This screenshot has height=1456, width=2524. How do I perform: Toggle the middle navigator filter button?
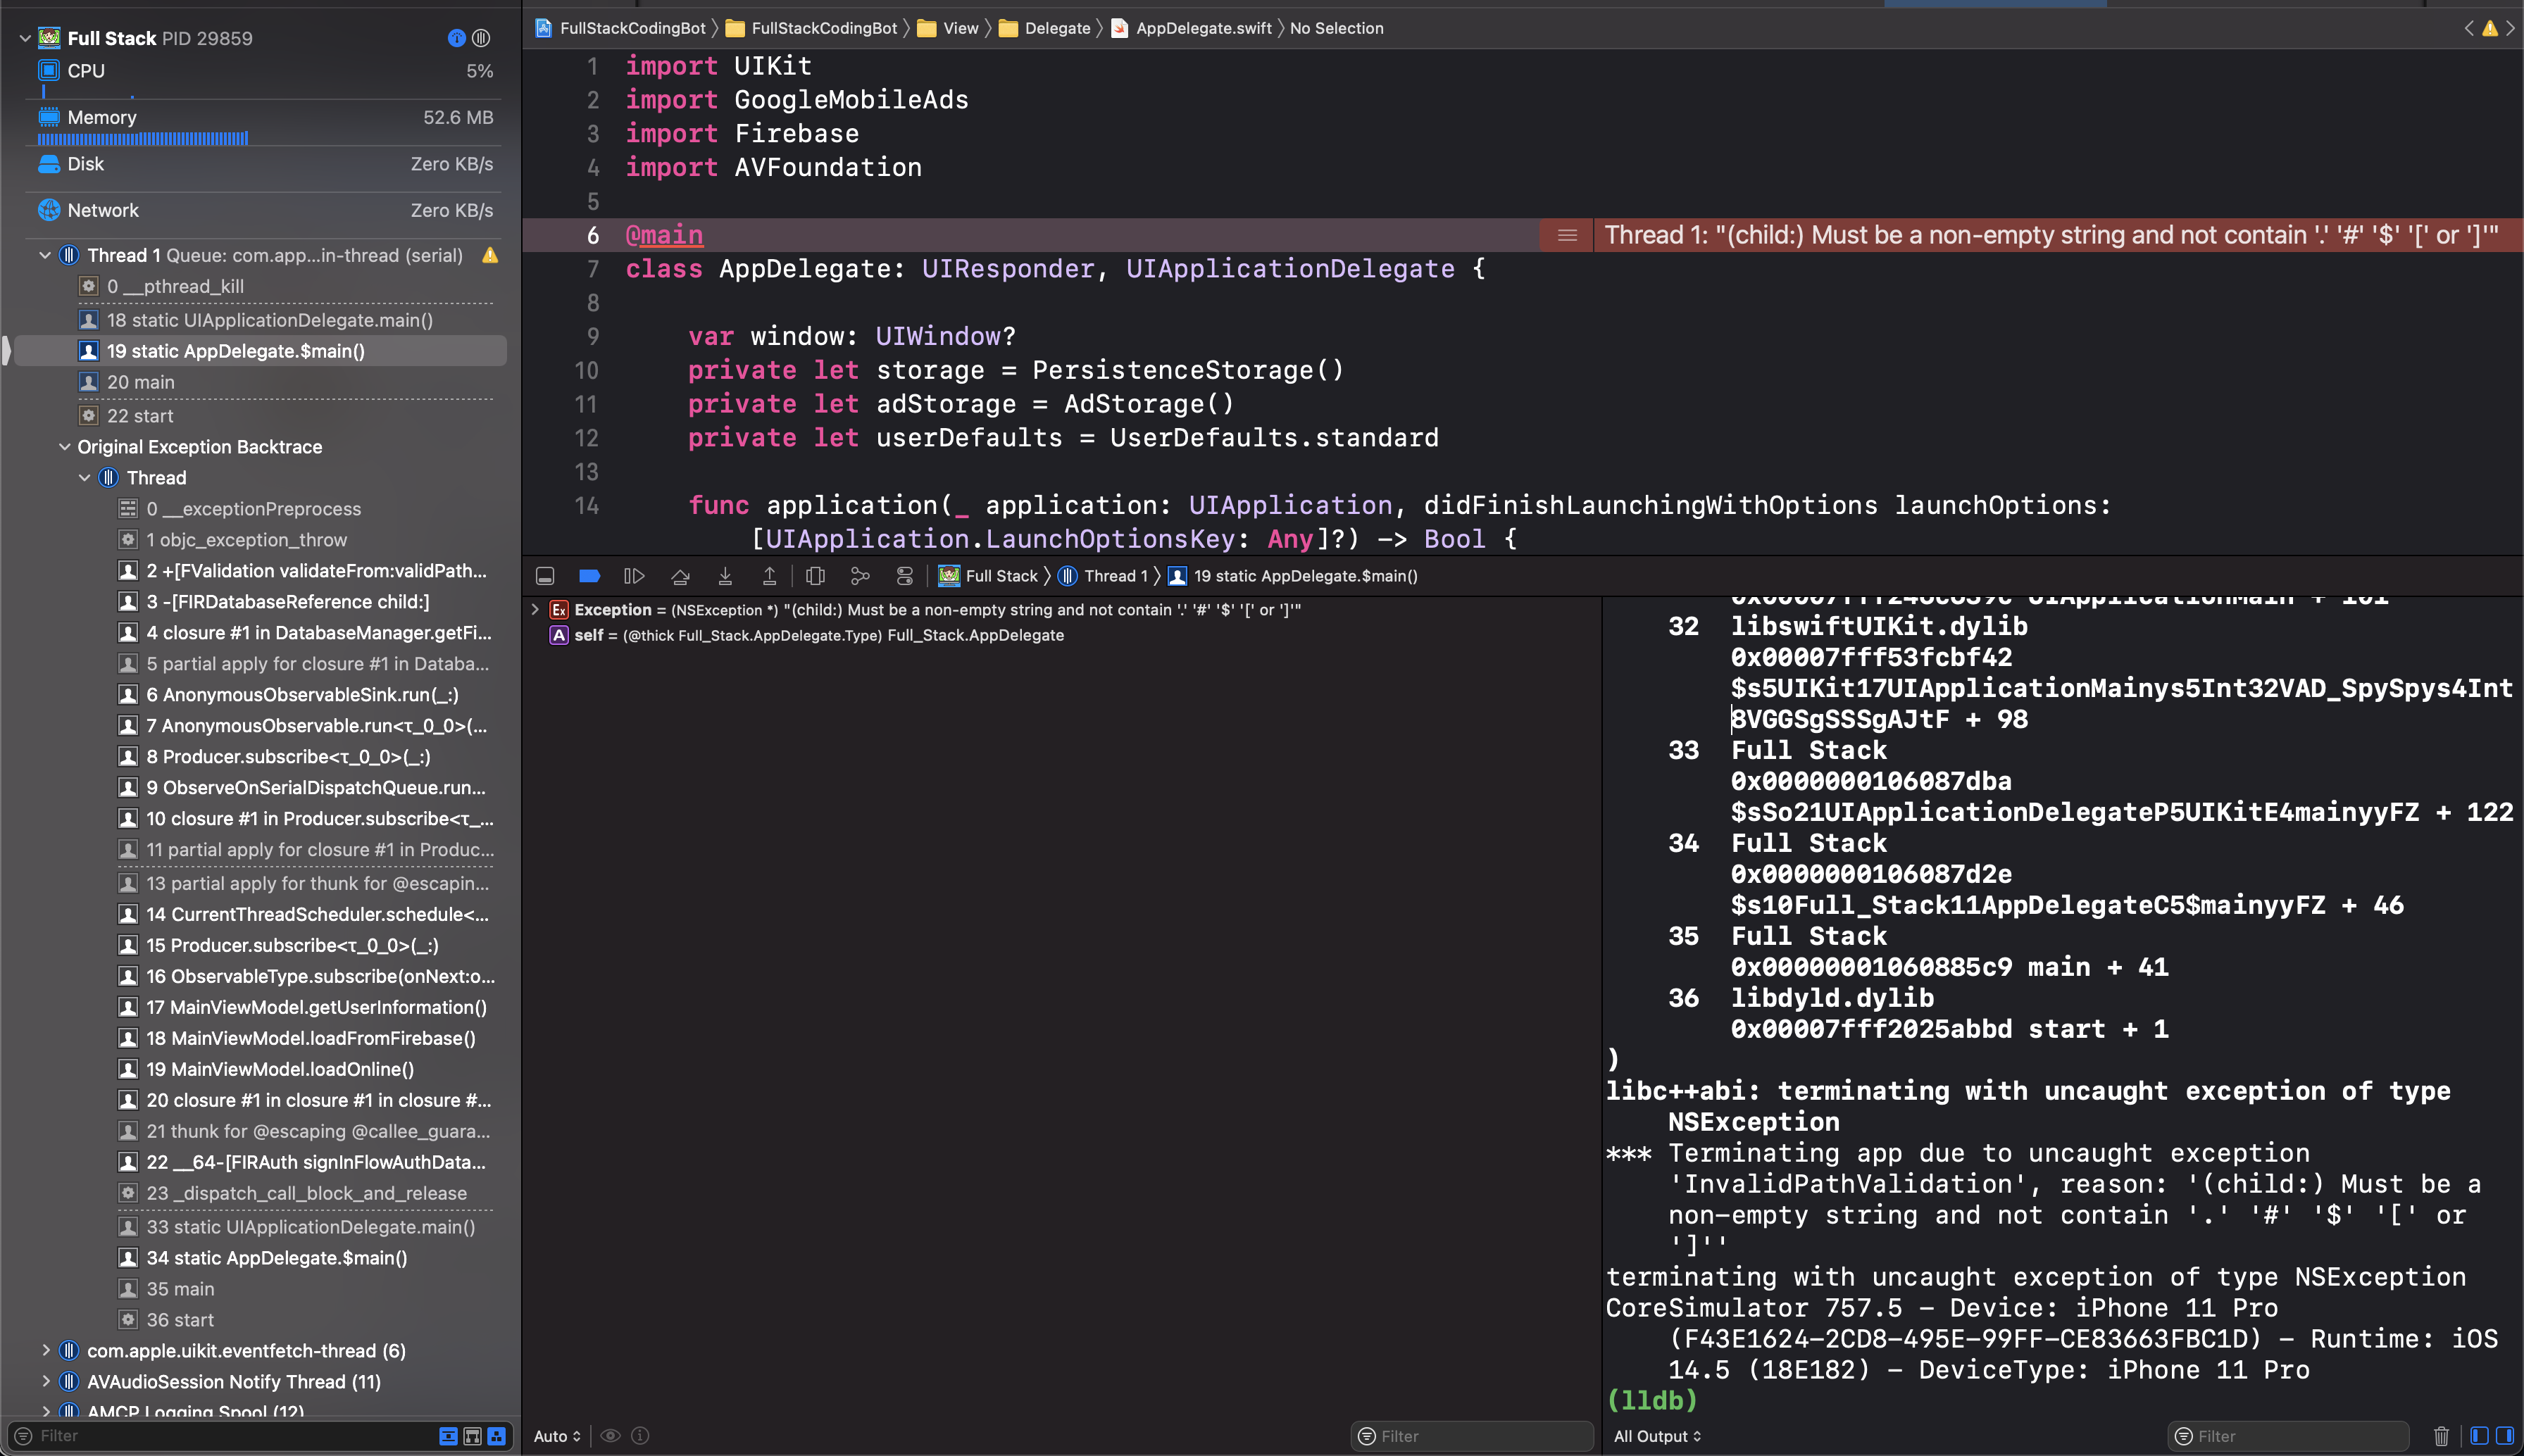tap(472, 1436)
